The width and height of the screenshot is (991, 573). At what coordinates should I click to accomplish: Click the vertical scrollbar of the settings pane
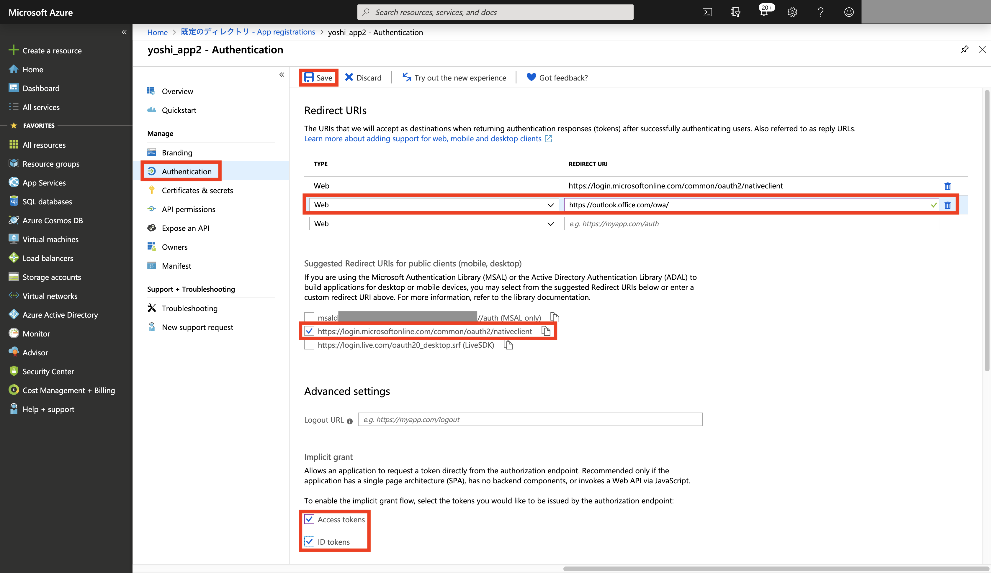tap(986, 231)
